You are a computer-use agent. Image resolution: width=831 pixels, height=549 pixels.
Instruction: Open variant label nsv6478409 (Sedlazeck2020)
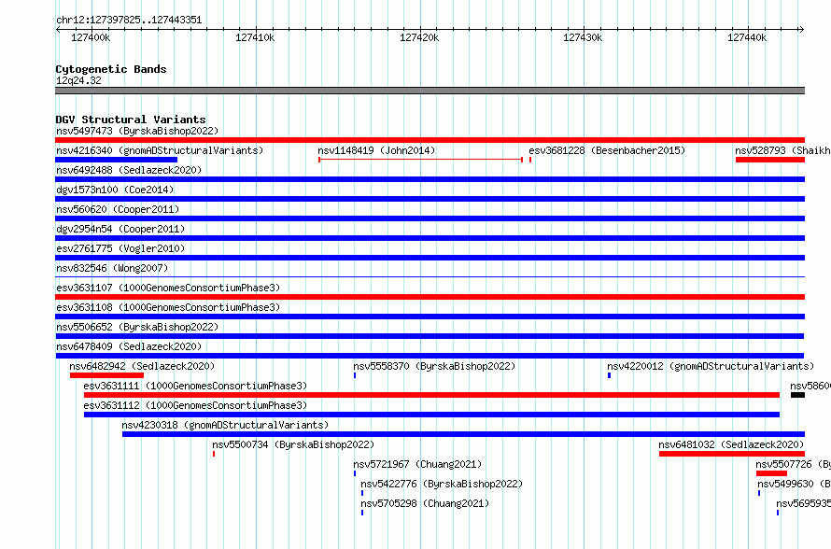pos(129,346)
